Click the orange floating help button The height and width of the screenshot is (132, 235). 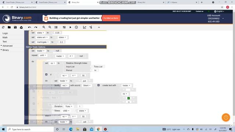226,117
